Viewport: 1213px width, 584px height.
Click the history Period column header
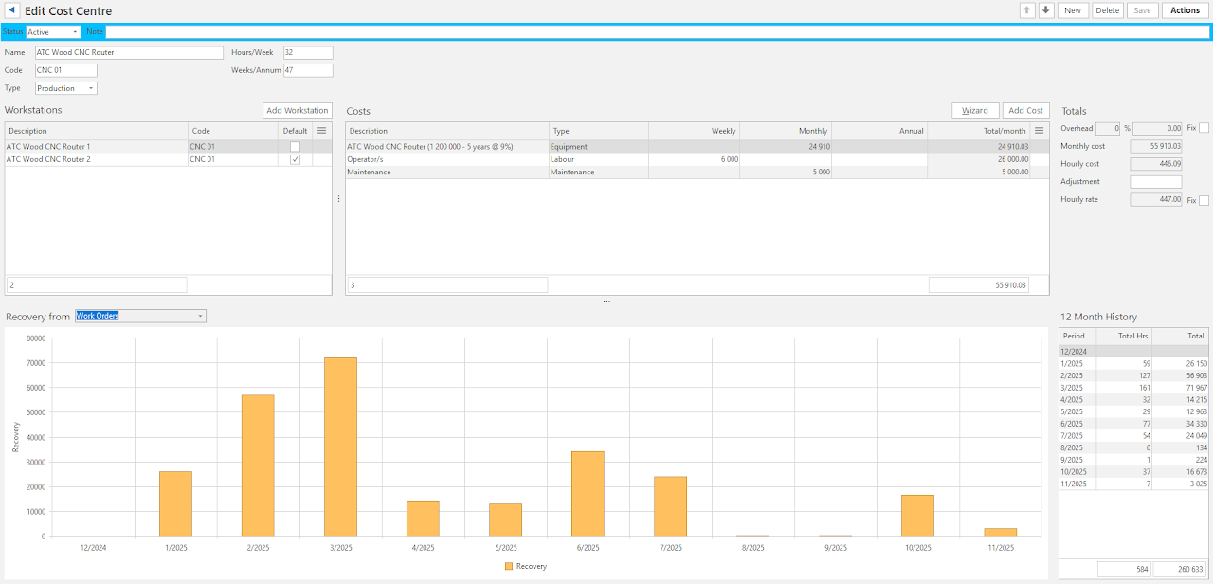click(1077, 336)
